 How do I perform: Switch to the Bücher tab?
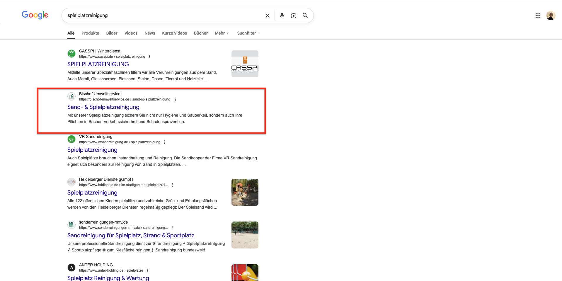click(x=201, y=33)
